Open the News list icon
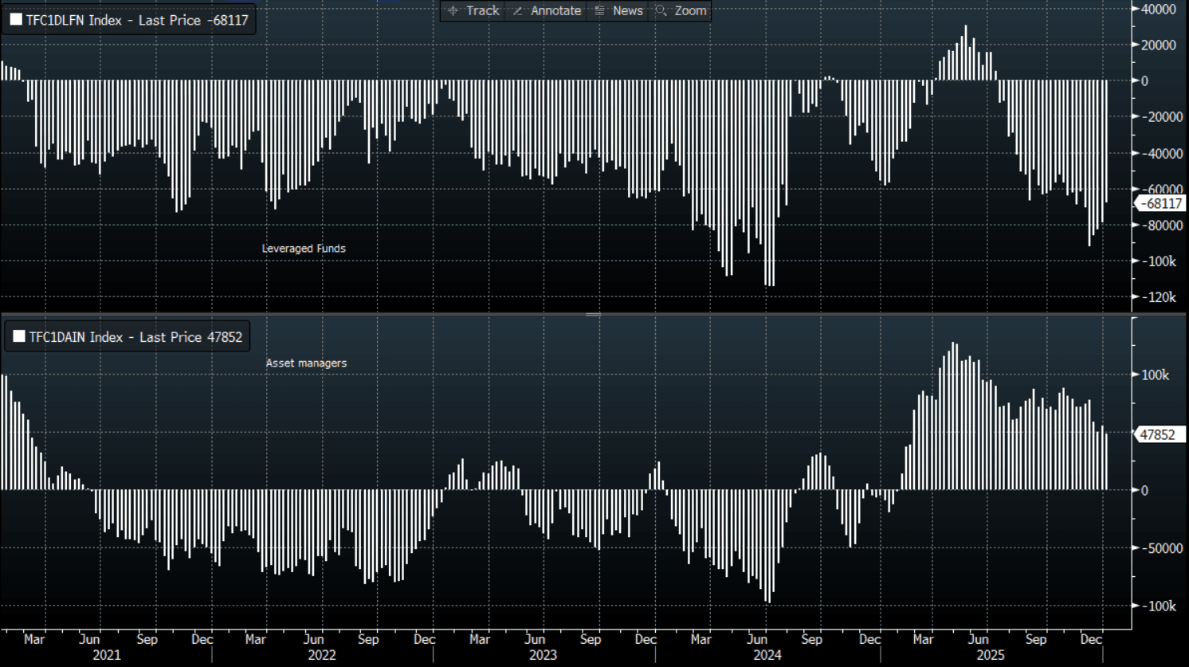This screenshot has height=667, width=1189. coord(599,10)
